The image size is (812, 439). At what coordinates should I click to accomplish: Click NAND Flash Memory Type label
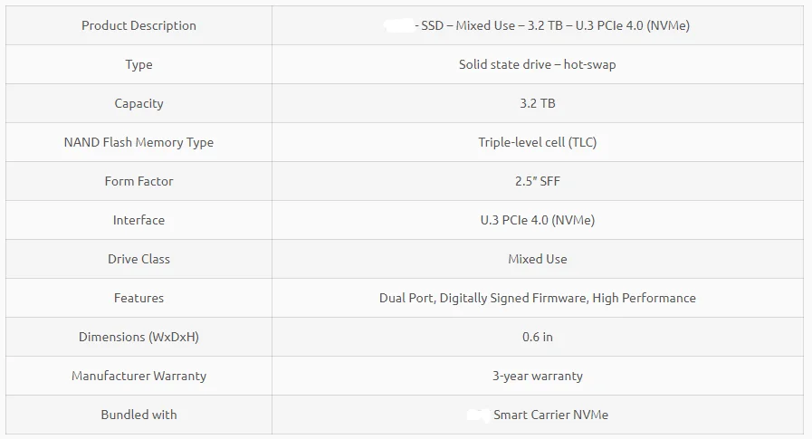[139, 142]
